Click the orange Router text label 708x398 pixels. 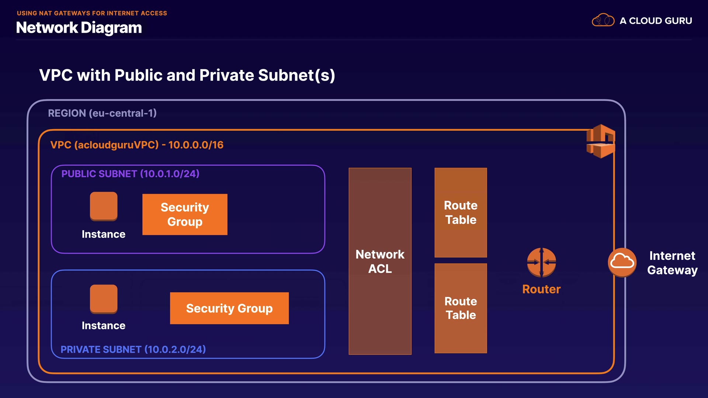pyautogui.click(x=541, y=289)
